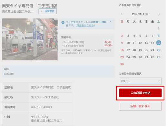Select November 10 on calendar

coord(128,43)
